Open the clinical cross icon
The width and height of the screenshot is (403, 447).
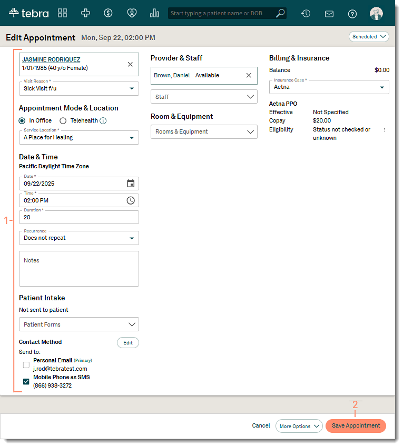point(85,13)
